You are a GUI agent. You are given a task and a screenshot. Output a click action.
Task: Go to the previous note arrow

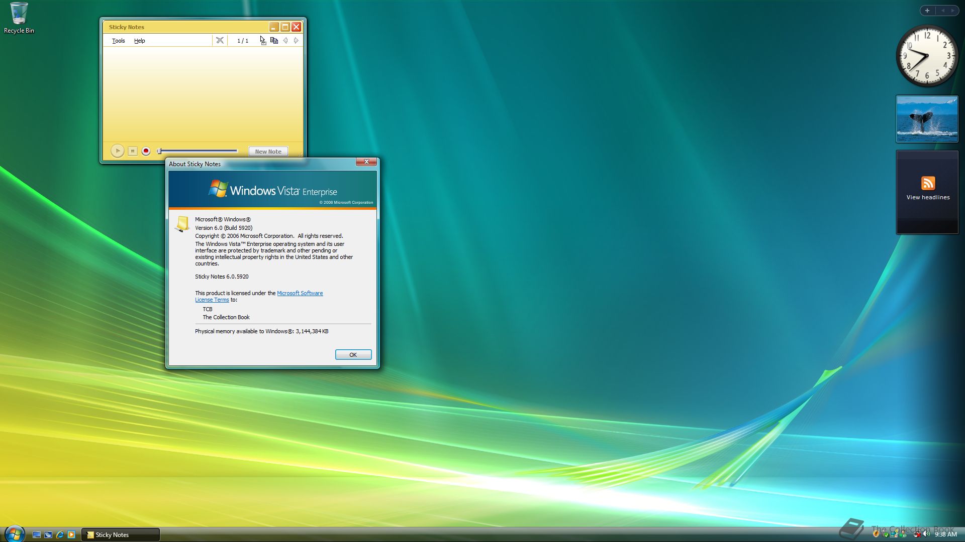point(285,40)
